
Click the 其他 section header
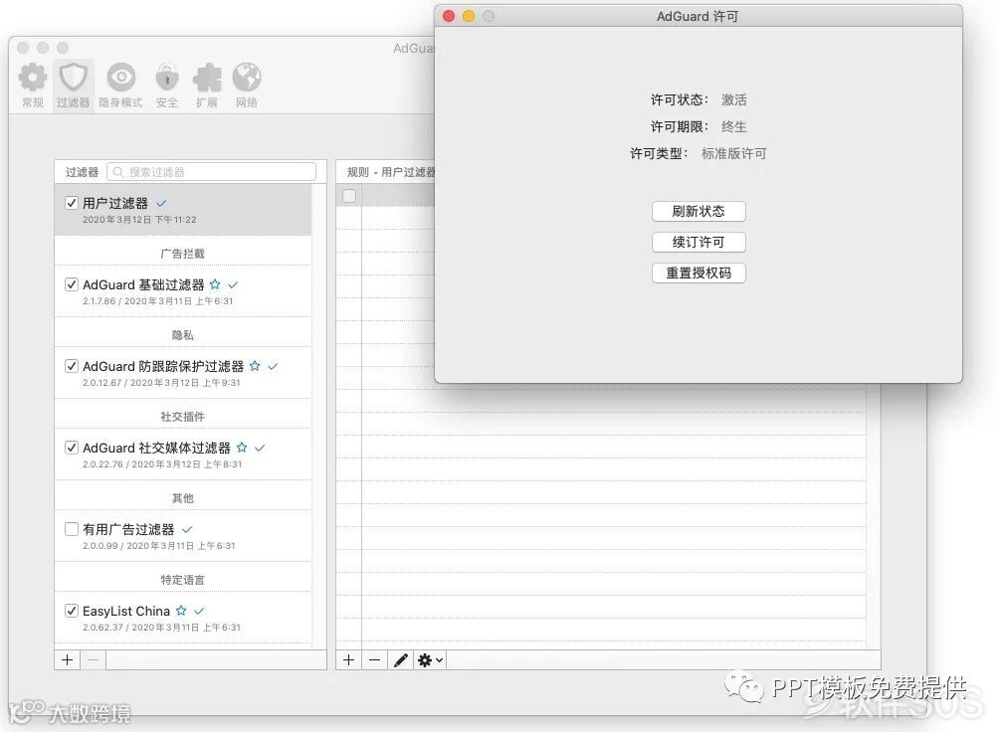183,498
